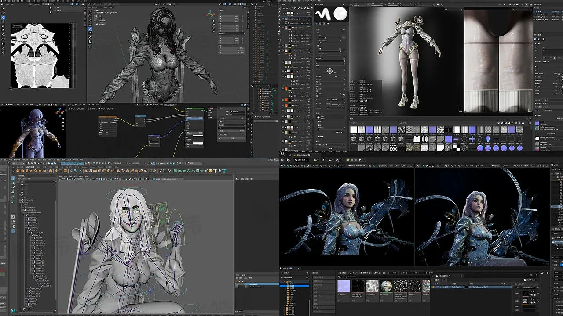The height and width of the screenshot is (316, 563).
Task: Click the highlighted blue tool in Blender's UV editor toolbar
Action: click(3, 18)
